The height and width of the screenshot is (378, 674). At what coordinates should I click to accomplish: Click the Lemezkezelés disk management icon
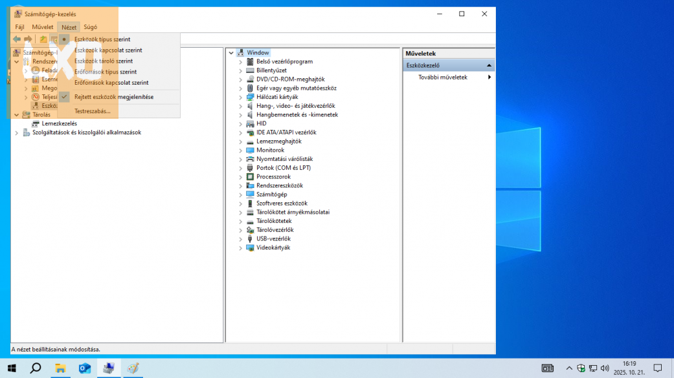coord(36,123)
